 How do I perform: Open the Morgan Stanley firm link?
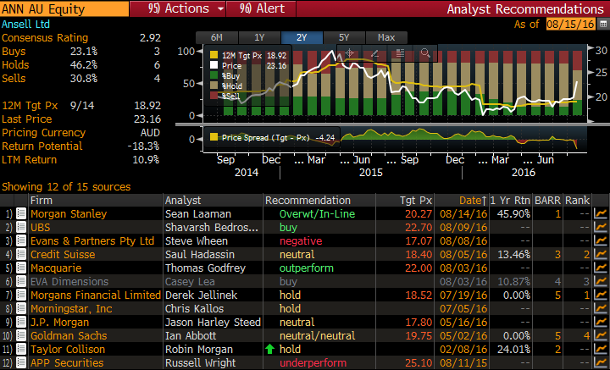point(69,213)
